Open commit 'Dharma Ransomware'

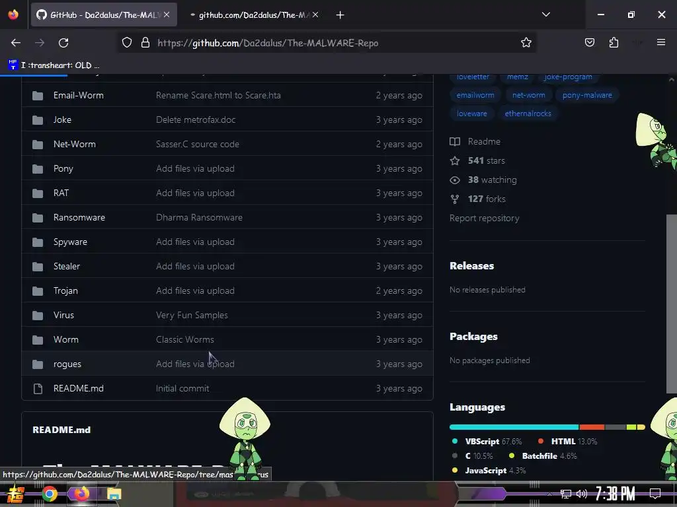pos(199,217)
